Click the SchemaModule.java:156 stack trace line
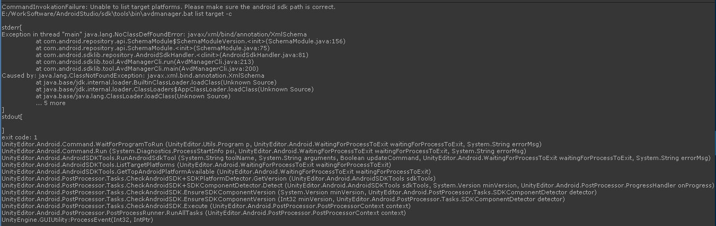Viewport: 716px width, 226px height. point(191,41)
